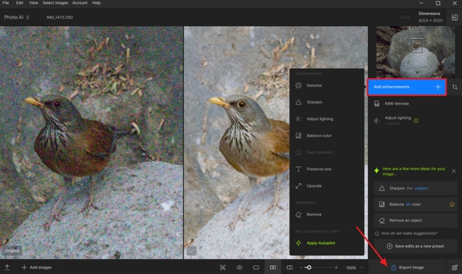The height and width of the screenshot is (274, 462).
Task: Click the camera icon next to Export image
Action: click(x=455, y=267)
